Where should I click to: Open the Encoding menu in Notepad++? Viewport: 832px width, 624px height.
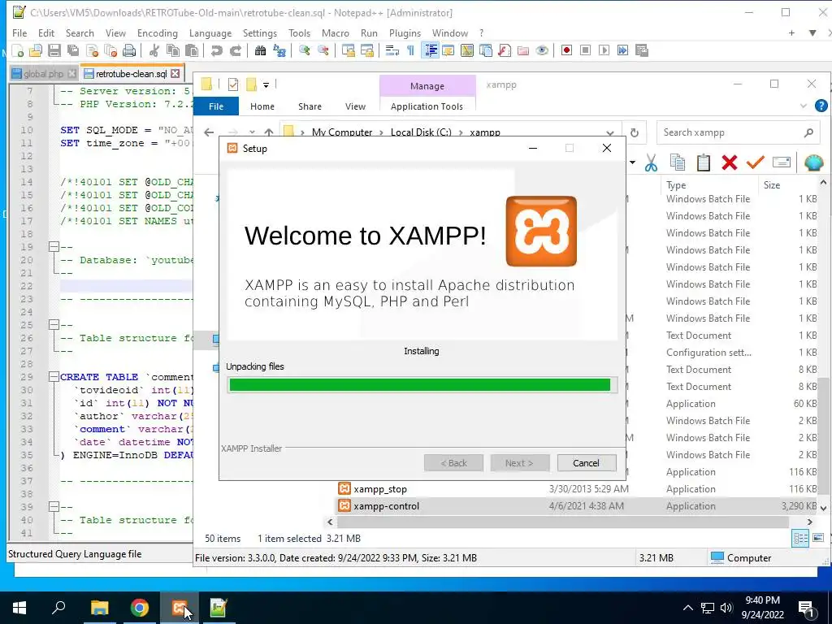[158, 32]
